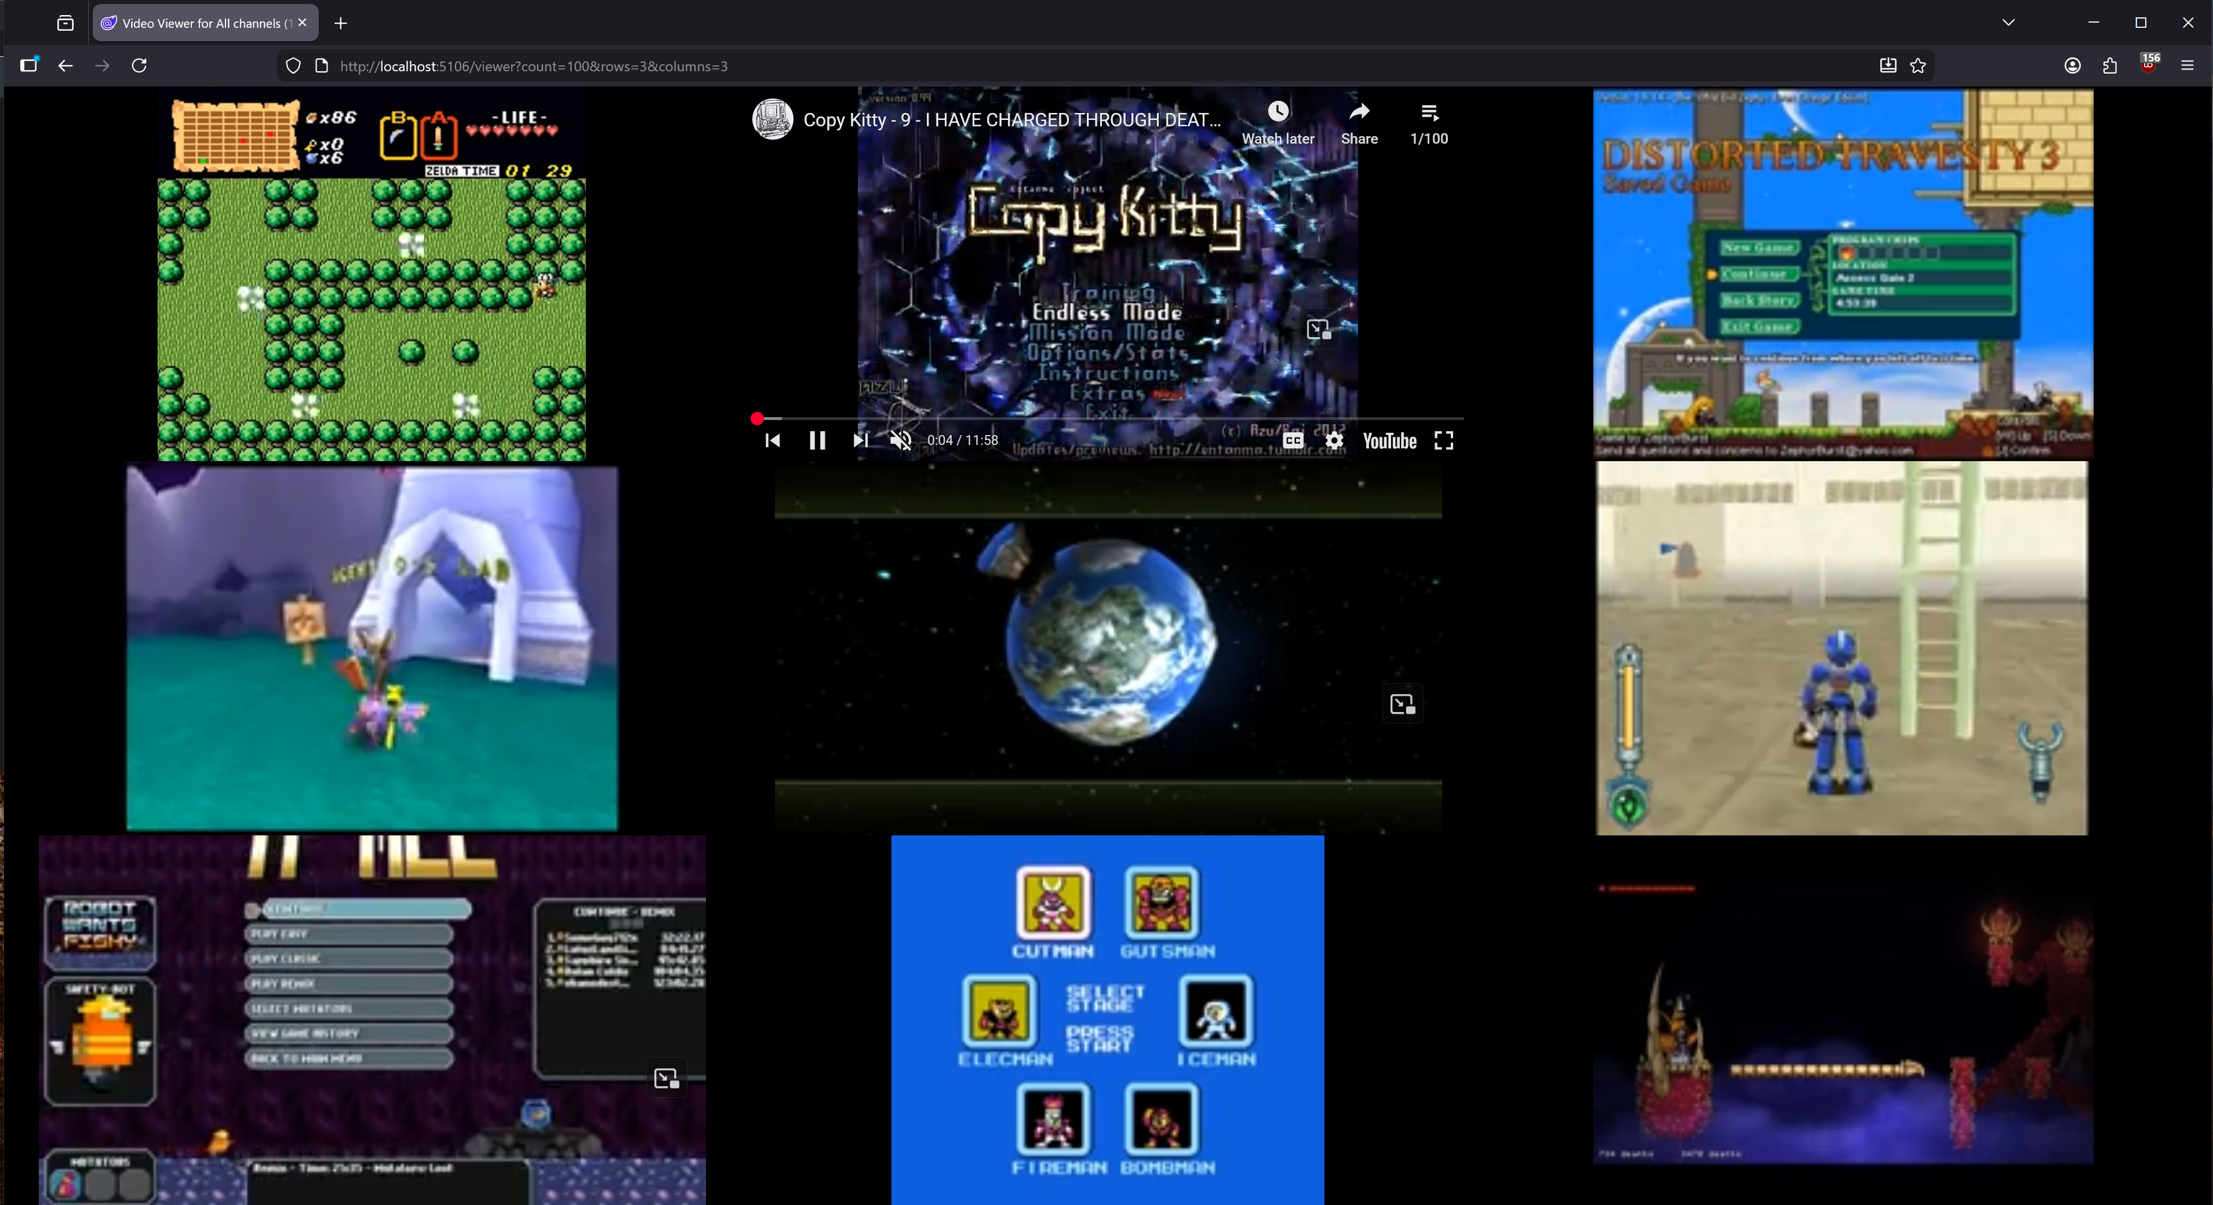Click picture-in-picture icon on Copy Kitty video

[1318, 329]
